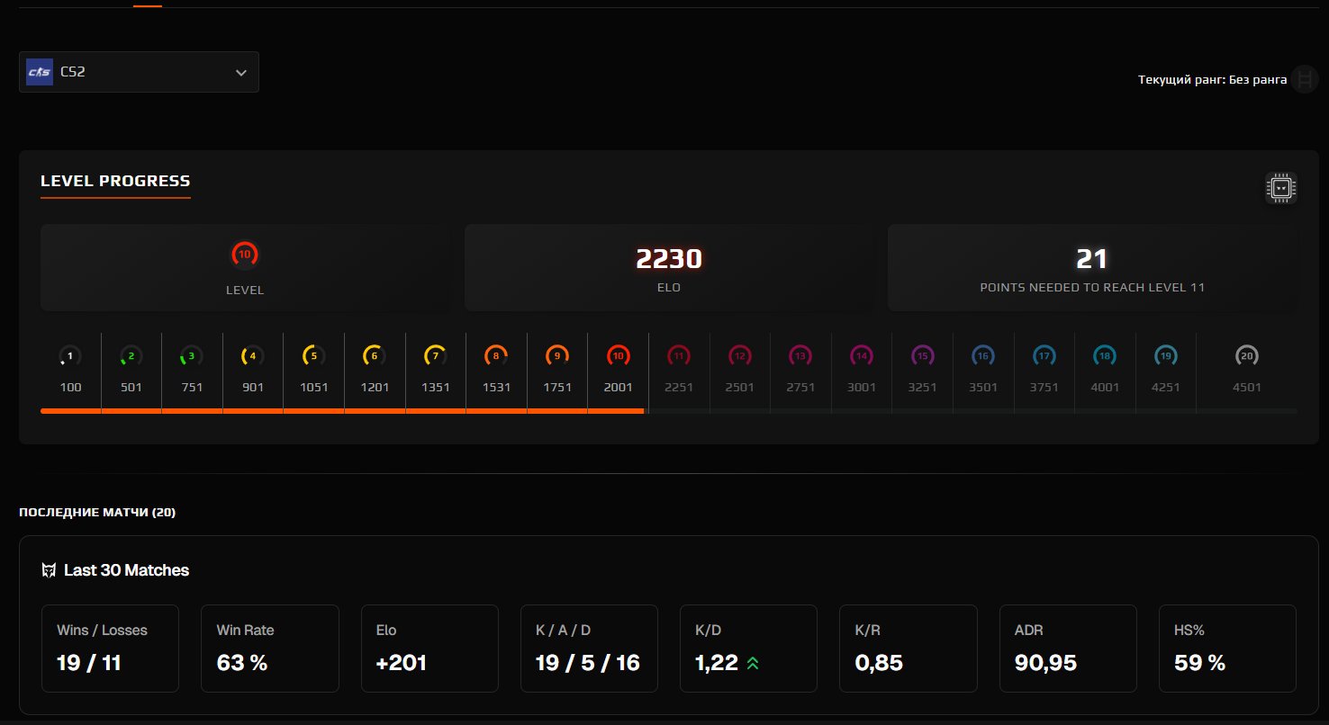Click the HS% 59 % stat card
This screenshot has width=1329, height=725.
click(x=1226, y=649)
